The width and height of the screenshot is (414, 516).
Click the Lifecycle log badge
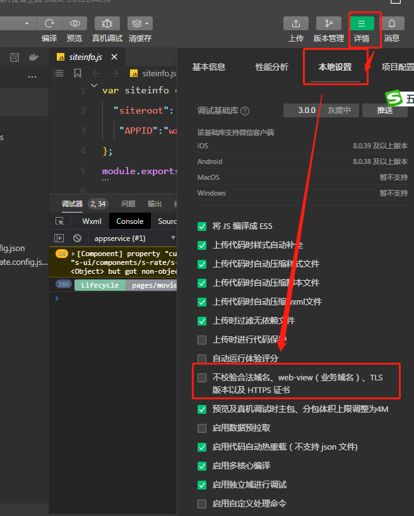(100, 285)
